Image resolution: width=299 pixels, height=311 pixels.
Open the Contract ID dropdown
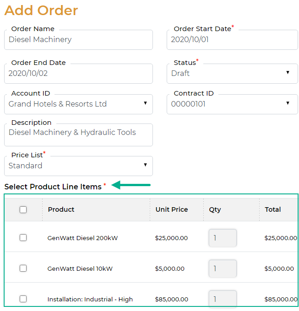point(232,104)
